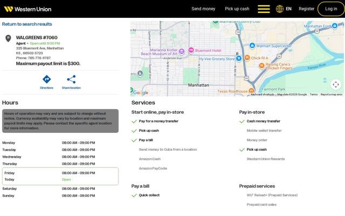Click 'Send money to Cuba from a location'
The width and height of the screenshot is (345, 216).
pos(168,150)
